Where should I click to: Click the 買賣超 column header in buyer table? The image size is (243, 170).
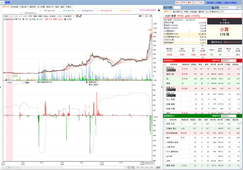click(193, 64)
